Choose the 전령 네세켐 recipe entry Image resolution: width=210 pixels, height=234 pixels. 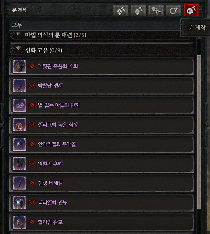tap(102, 183)
